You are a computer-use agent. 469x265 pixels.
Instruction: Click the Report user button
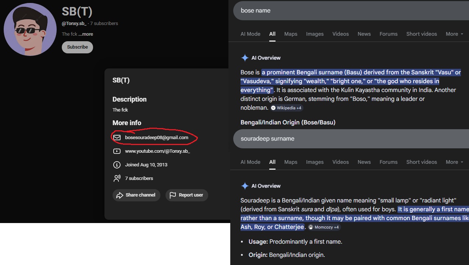(186, 195)
